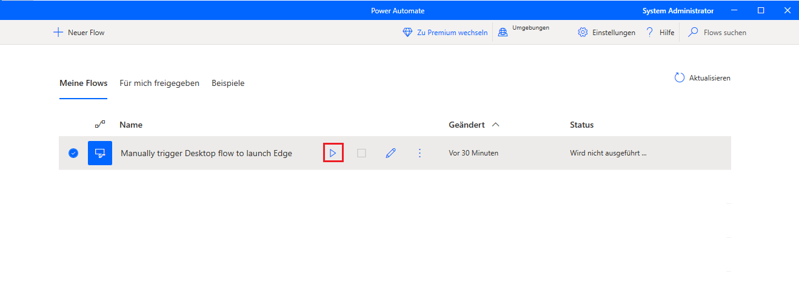
Task: Open Einstellungen settings
Action: coord(607,33)
